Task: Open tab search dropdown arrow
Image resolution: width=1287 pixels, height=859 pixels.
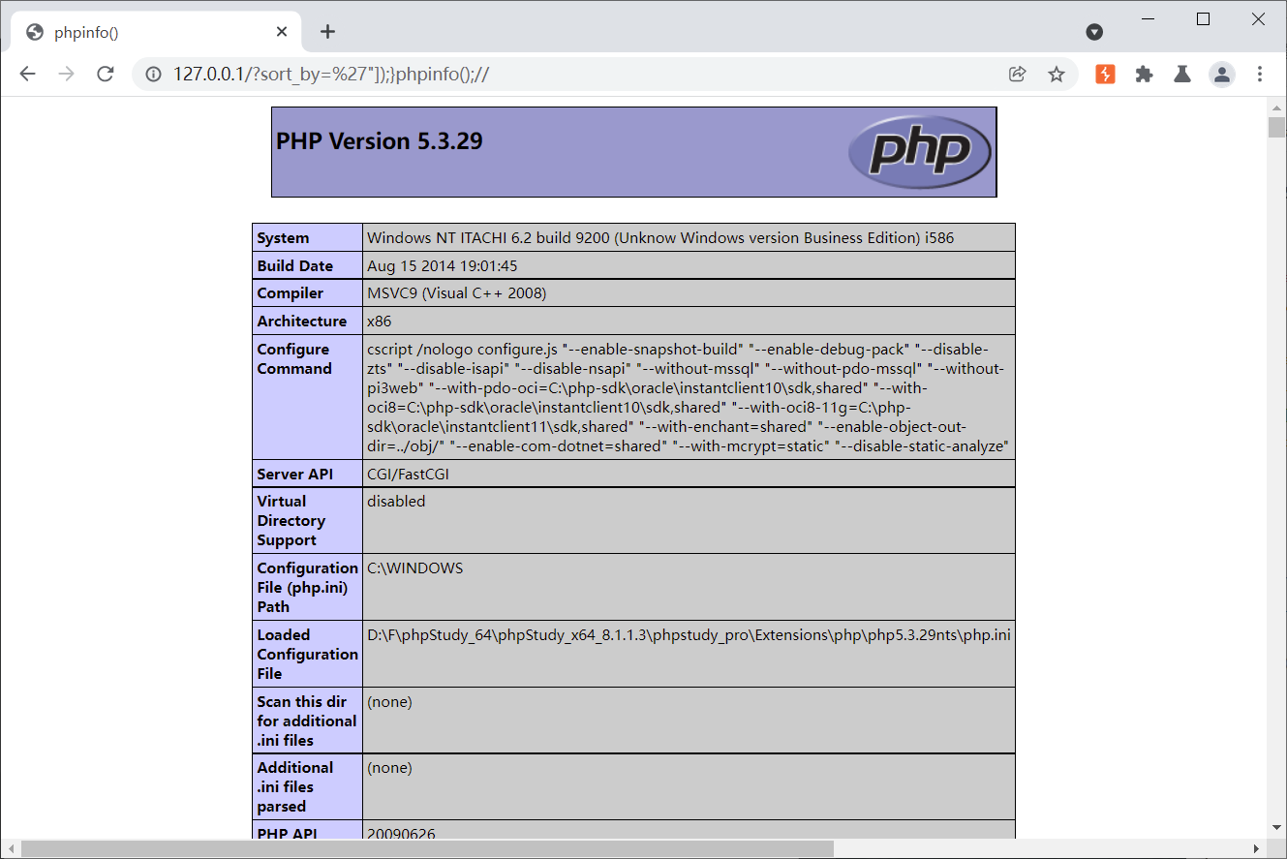Action: click(x=1094, y=32)
